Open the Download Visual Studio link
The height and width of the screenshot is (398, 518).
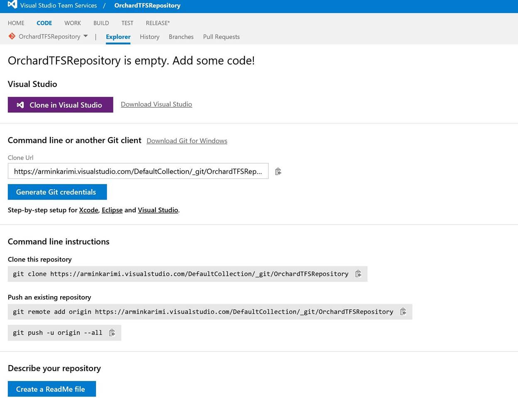coord(157,104)
